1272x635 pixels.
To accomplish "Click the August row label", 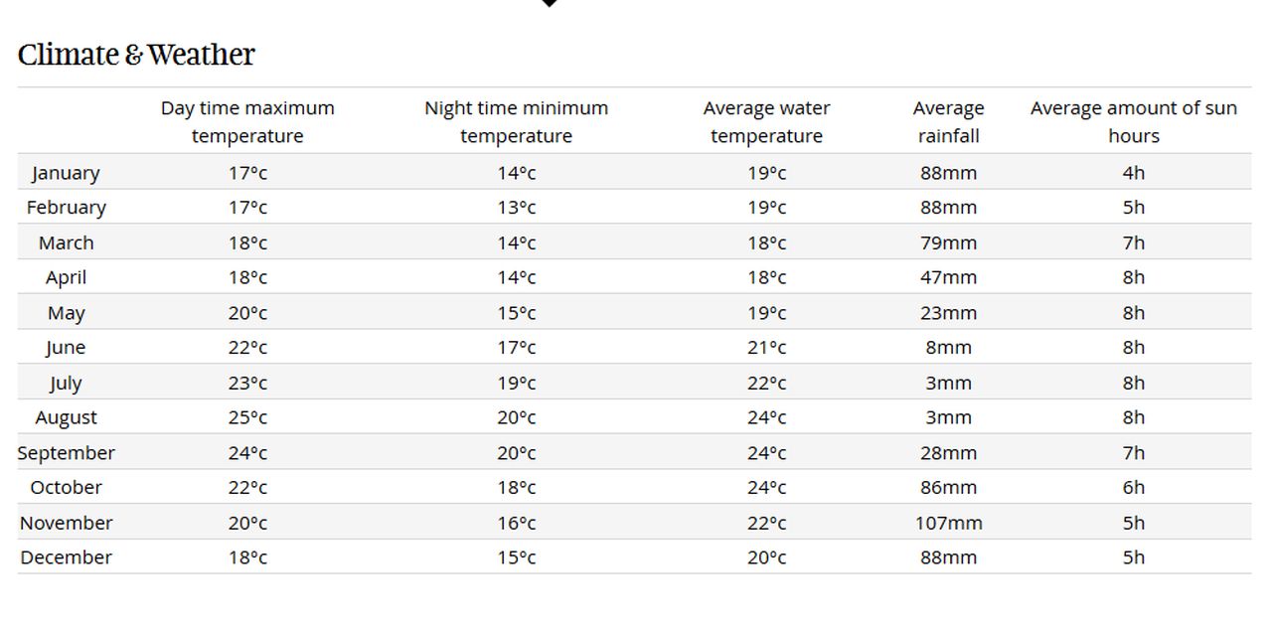I will 66,417.
